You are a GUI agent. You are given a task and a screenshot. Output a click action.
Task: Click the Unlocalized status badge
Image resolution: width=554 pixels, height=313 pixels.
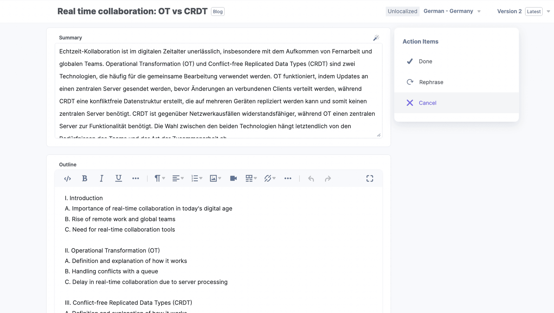click(x=402, y=11)
